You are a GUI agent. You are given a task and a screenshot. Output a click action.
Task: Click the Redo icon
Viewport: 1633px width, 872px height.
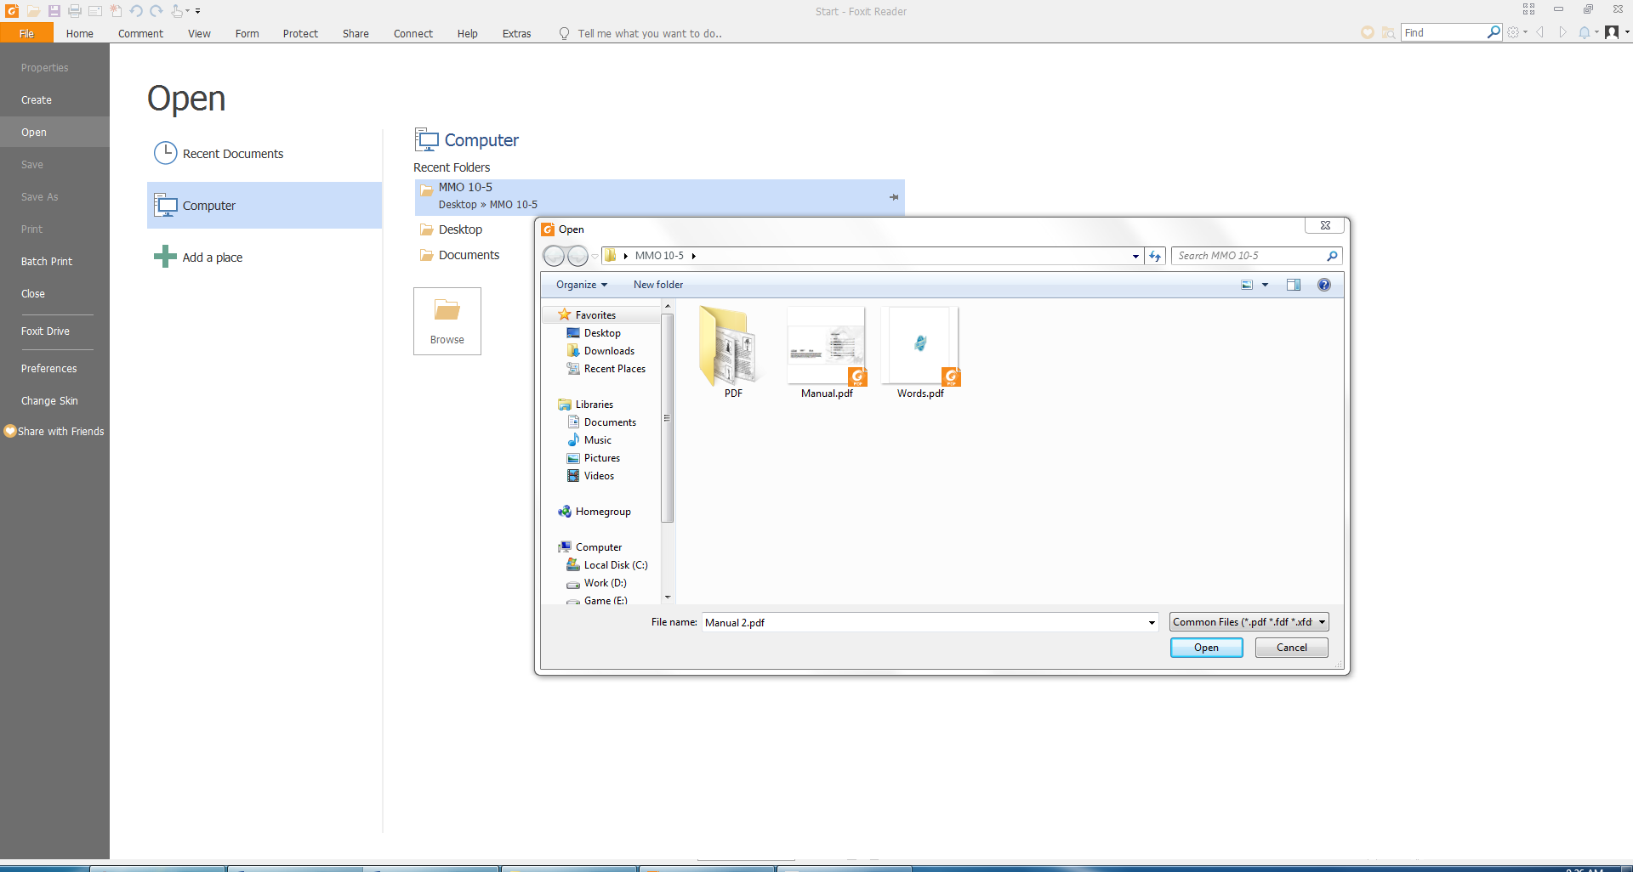(156, 11)
